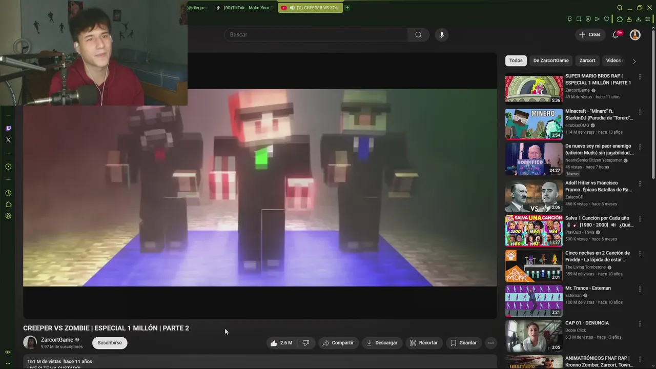The width and height of the screenshot is (656, 369).
Task: Click the Compartir share button
Action: tap(338, 343)
